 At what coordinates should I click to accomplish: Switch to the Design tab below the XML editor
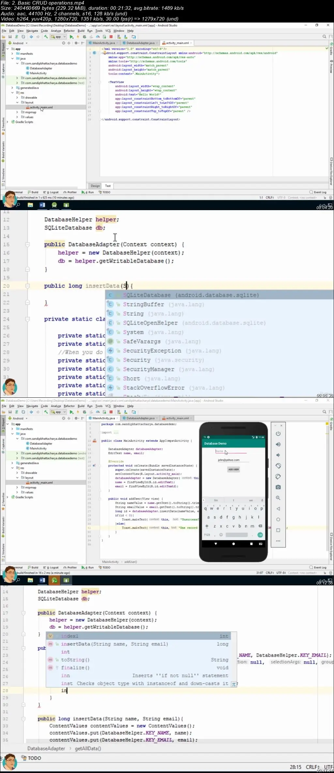(x=95, y=186)
